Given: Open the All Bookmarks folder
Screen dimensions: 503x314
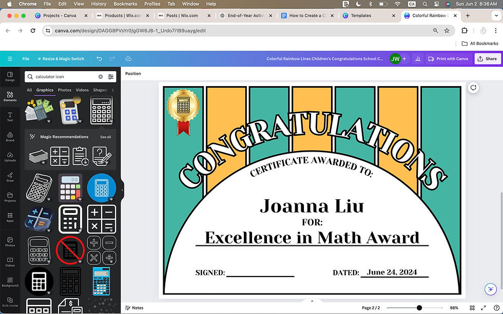Looking at the screenshot, I should pos(480,44).
